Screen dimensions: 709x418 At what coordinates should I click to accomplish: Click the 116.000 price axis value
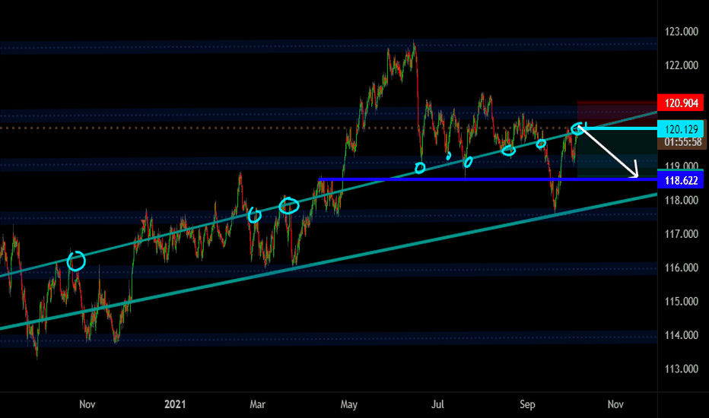coord(682,268)
